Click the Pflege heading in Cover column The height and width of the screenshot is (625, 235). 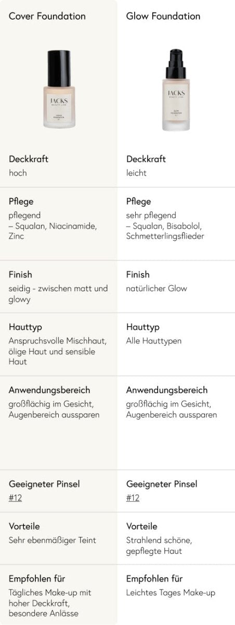pyautogui.click(x=21, y=201)
